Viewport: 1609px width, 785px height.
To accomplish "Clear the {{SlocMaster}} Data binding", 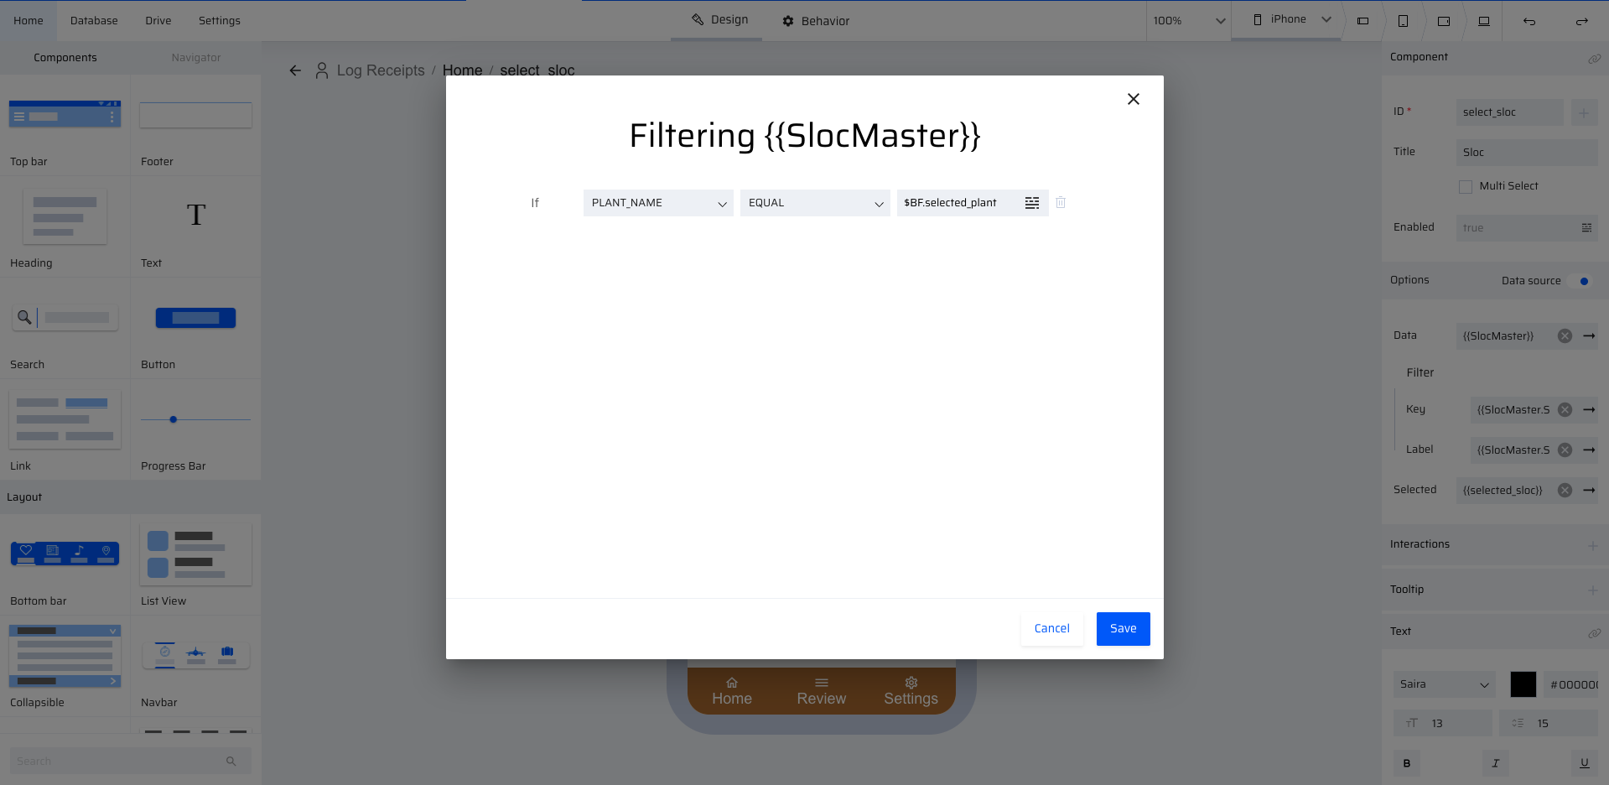I will click(x=1565, y=336).
